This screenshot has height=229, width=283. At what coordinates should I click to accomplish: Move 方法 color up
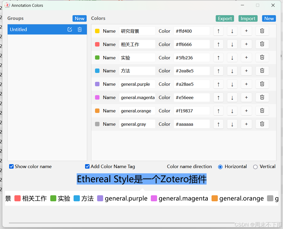[218, 71]
